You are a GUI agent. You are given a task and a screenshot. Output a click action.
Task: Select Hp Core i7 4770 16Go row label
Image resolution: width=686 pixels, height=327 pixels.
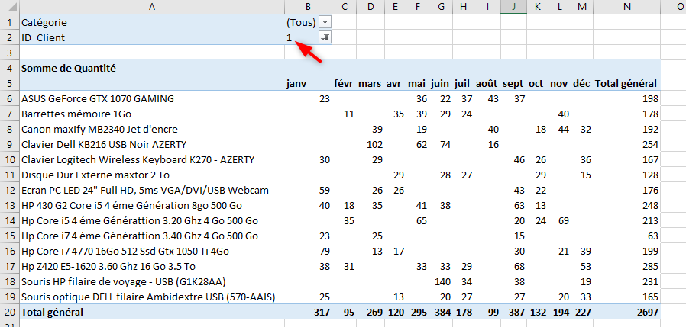(125, 251)
